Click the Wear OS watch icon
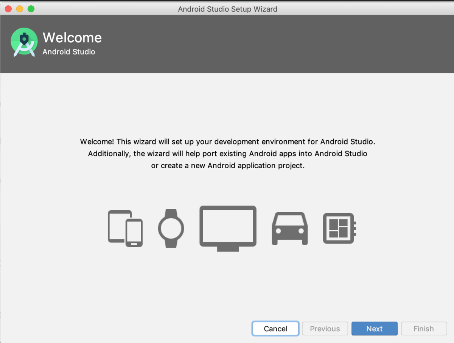454x343 pixels. (171, 228)
